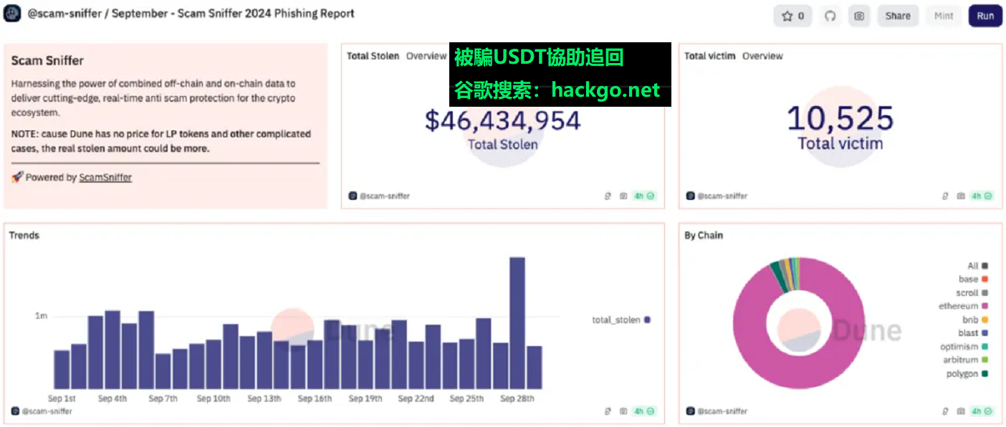Toggle the arbitrum series in legend

965,360
